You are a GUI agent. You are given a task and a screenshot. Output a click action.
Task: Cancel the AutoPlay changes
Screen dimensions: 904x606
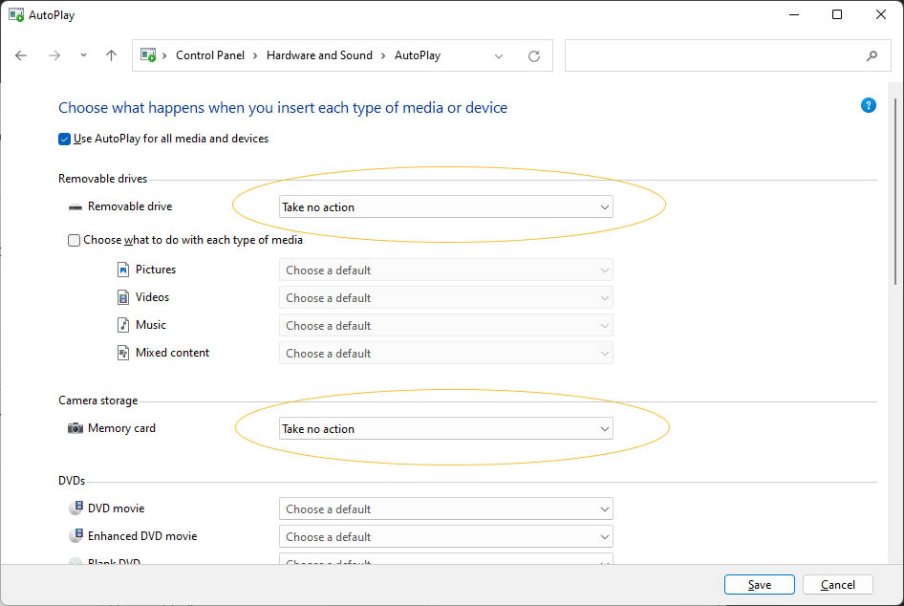(837, 584)
